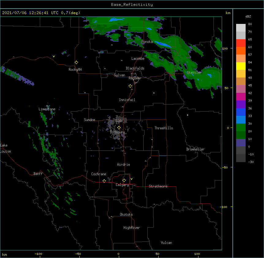Click the Didsbury label
The height and width of the screenshot is (258, 264).
(x=118, y=132)
